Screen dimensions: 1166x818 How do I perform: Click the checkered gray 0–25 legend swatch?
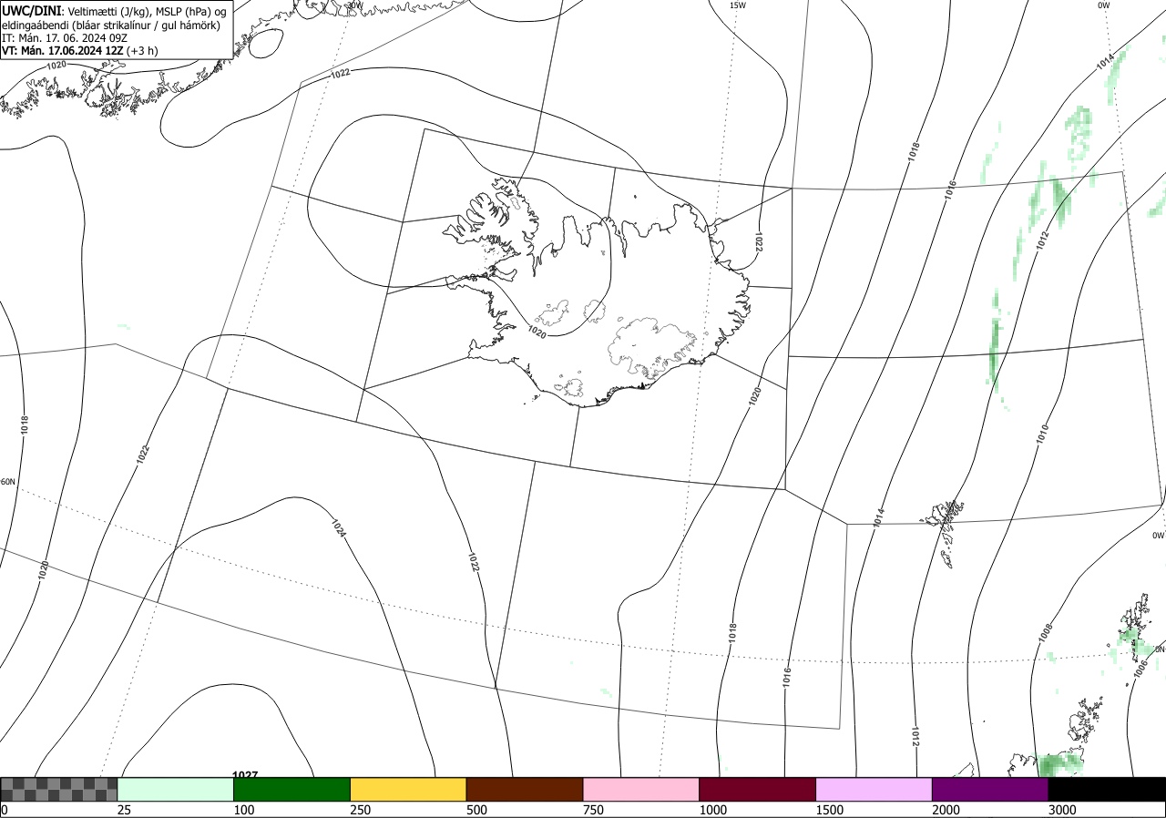tap(59, 789)
